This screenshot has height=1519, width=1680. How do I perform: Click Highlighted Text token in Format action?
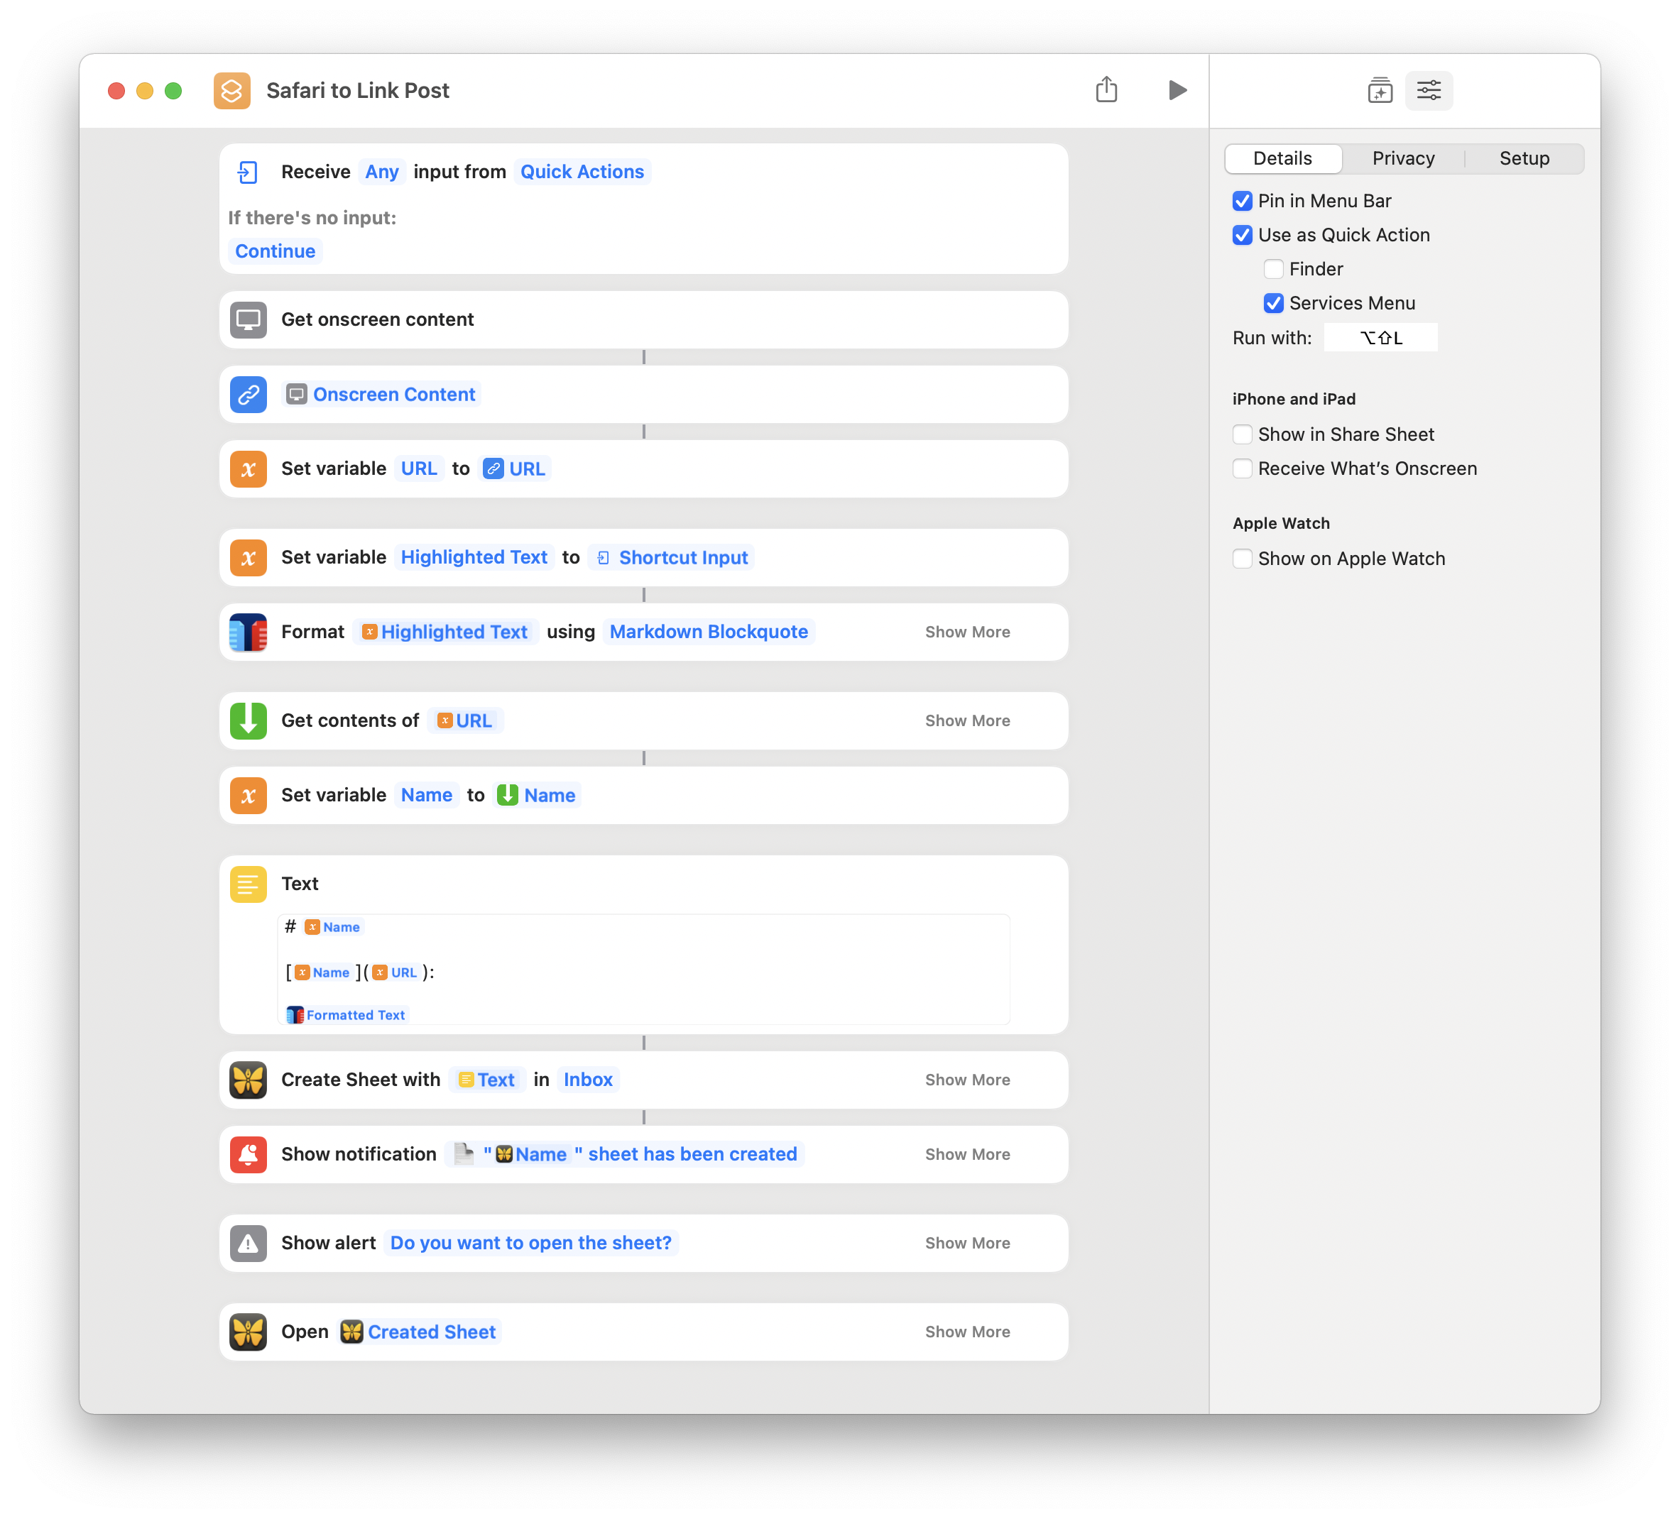coord(445,632)
